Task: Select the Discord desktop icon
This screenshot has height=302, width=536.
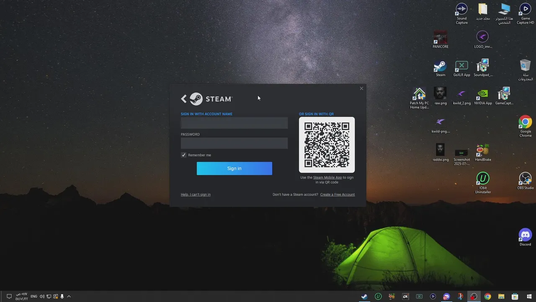Action: click(x=525, y=237)
